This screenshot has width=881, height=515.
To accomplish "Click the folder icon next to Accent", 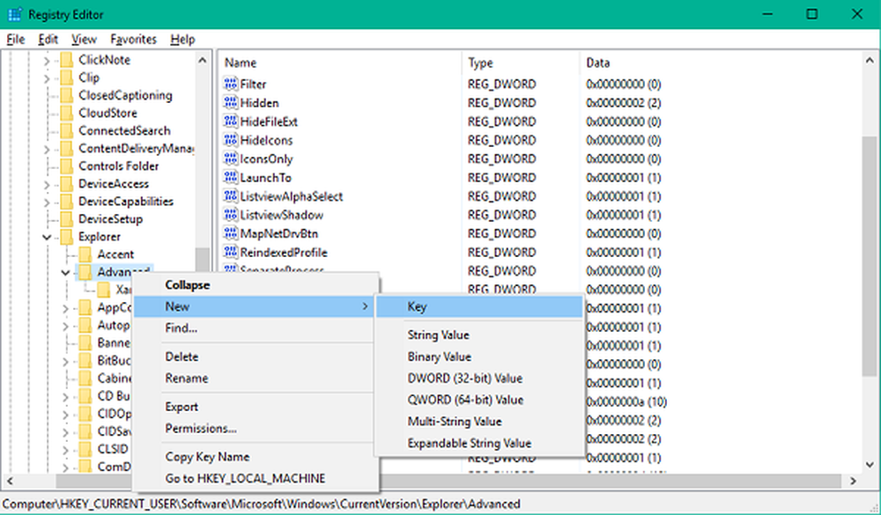I will pyautogui.click(x=85, y=254).
